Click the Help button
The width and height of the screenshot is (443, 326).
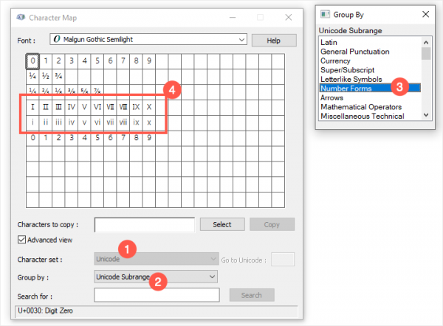(x=274, y=41)
